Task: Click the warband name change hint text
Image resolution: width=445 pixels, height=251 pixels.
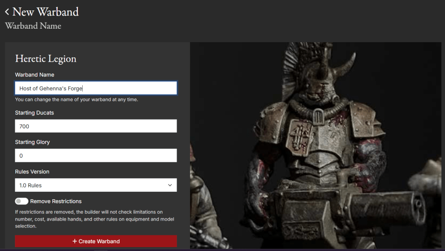Action: [x=77, y=100]
